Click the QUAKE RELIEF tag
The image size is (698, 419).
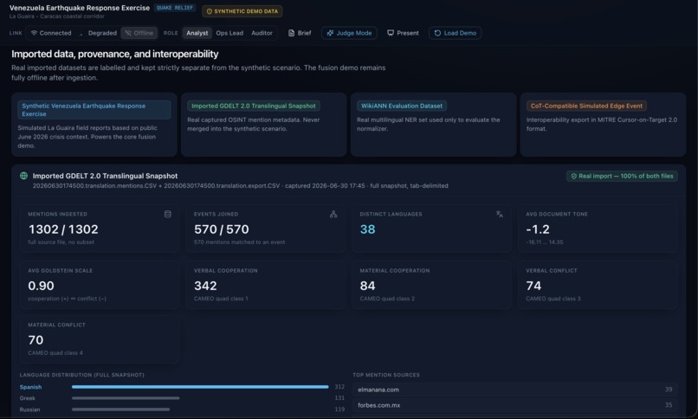(x=175, y=8)
